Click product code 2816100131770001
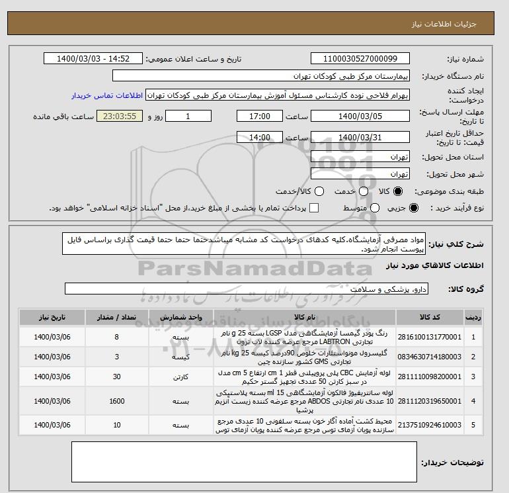Screen dimensions: 509x493 (x=430, y=337)
